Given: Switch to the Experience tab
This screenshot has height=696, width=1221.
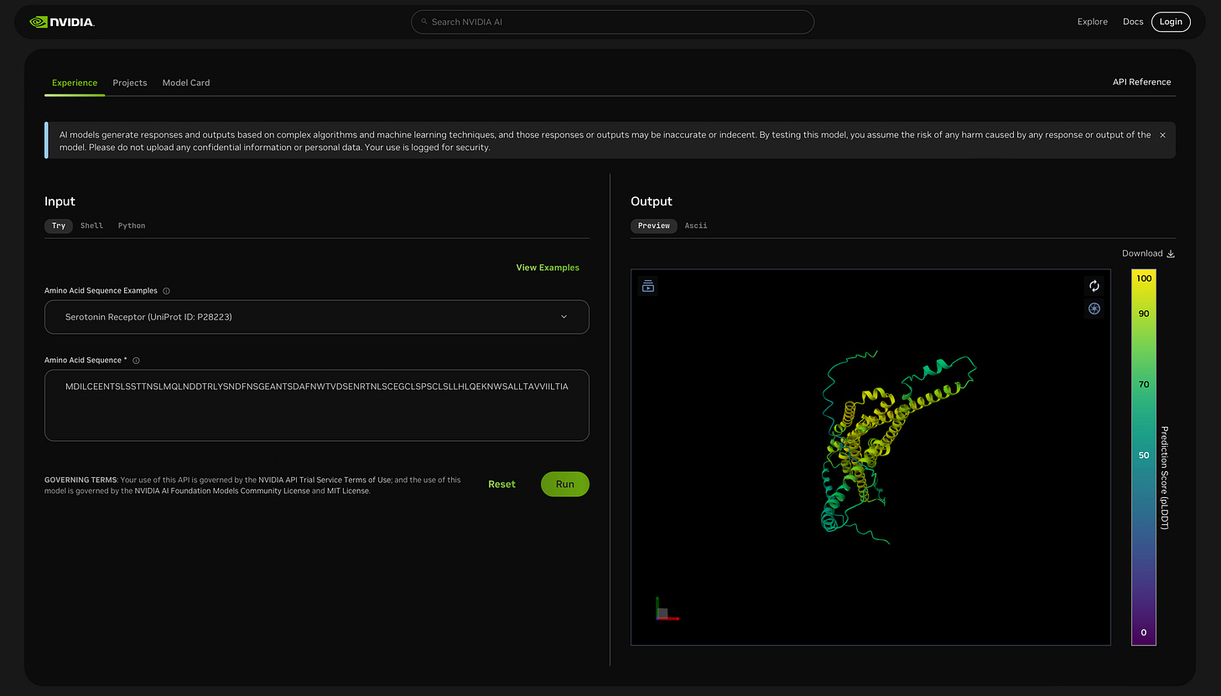Looking at the screenshot, I should point(75,83).
